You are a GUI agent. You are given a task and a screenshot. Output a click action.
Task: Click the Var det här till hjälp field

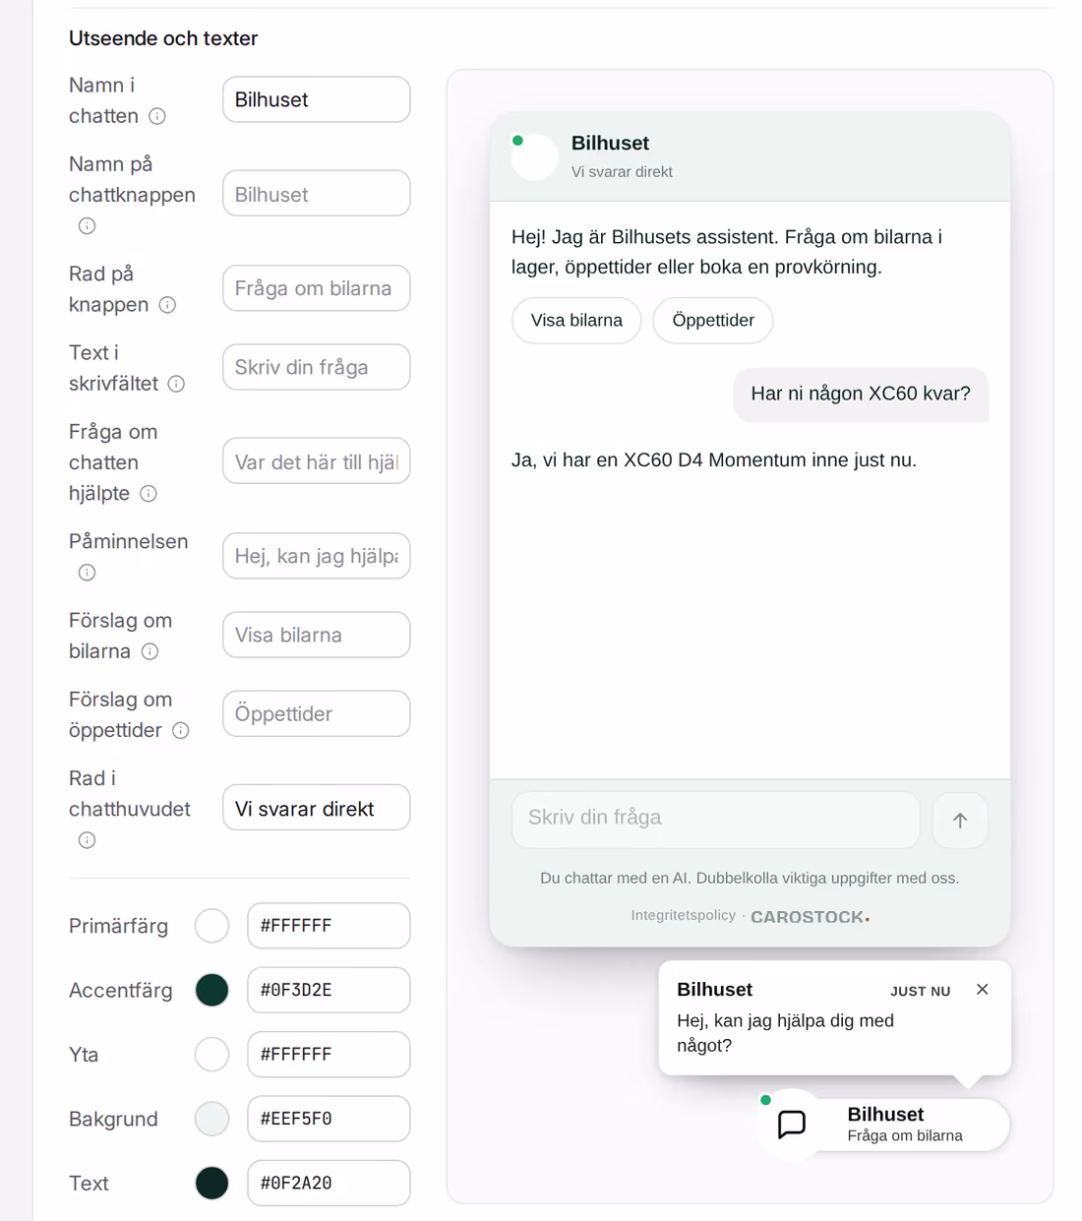pyautogui.click(x=317, y=461)
